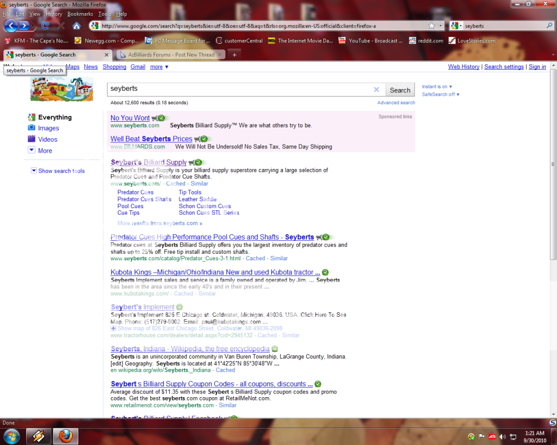Click into the Firefox URL address bar
This screenshot has height=445, width=557.
click(261, 26)
